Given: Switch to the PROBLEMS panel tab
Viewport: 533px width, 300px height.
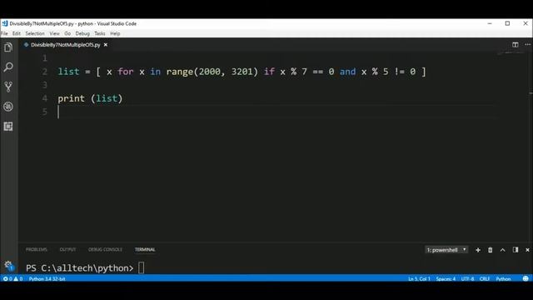Looking at the screenshot, I should tap(37, 250).
